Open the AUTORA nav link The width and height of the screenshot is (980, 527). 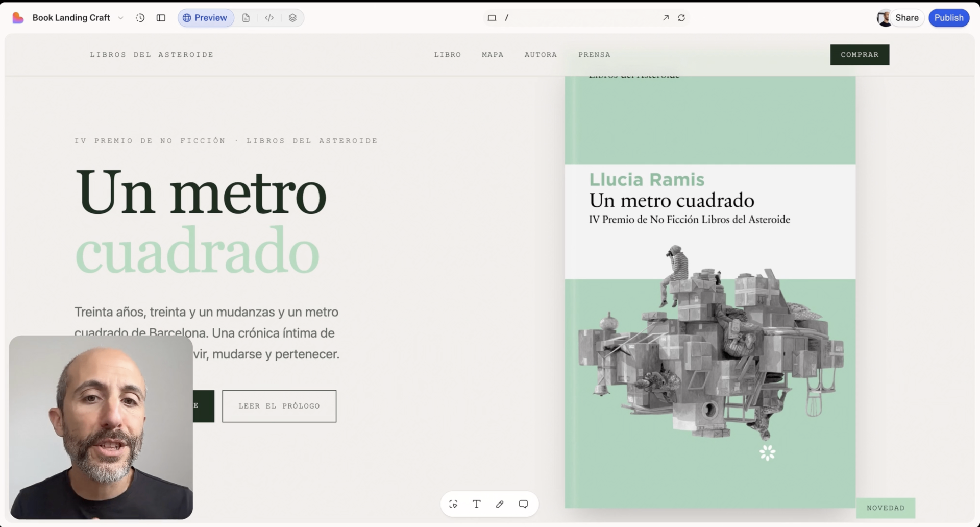pos(541,55)
